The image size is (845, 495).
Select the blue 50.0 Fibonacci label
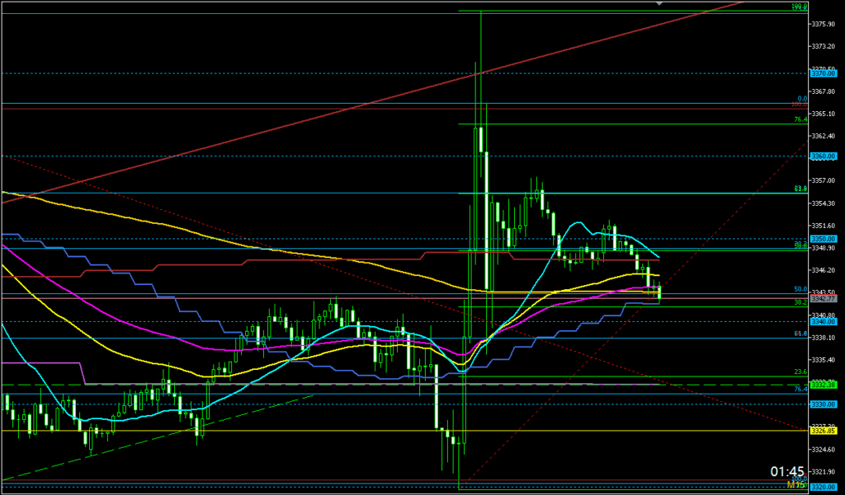(x=800, y=289)
